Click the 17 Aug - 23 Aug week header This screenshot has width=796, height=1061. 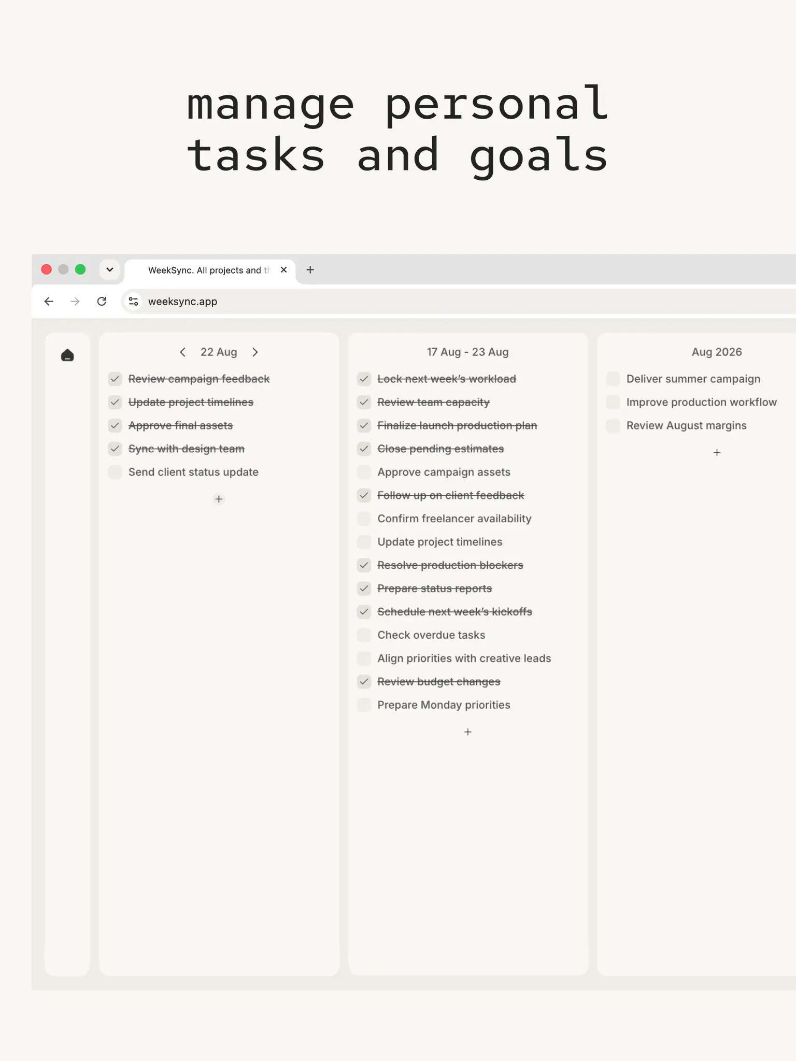[468, 352]
